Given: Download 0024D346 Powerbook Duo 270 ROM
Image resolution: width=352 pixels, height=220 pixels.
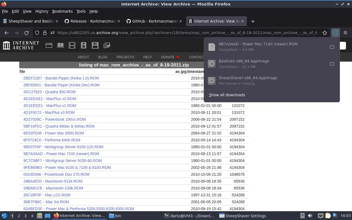Looking at the screenshot, I should 56,174.
